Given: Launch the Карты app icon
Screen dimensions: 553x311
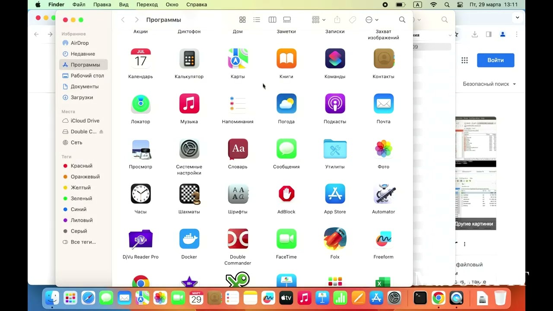Looking at the screenshot, I should coord(238,58).
